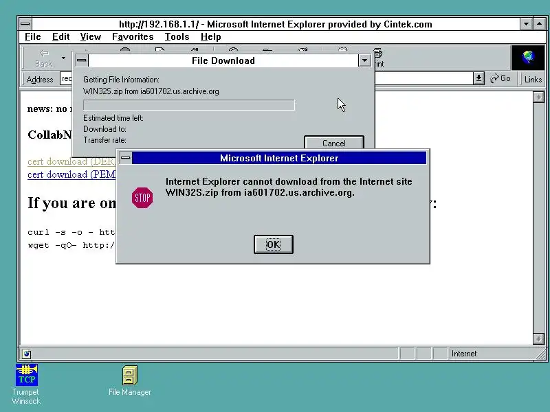Open the cert download (DER) link
The width and height of the screenshot is (550, 412).
(x=71, y=161)
